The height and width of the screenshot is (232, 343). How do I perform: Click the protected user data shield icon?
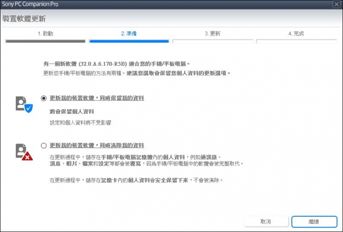(24, 104)
